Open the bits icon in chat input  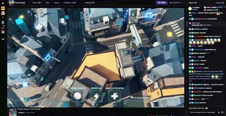[x=219, y=112]
